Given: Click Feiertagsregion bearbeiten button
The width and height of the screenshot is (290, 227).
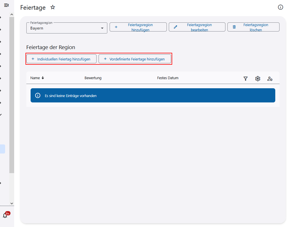Looking at the screenshot, I should pyautogui.click(x=197, y=27).
